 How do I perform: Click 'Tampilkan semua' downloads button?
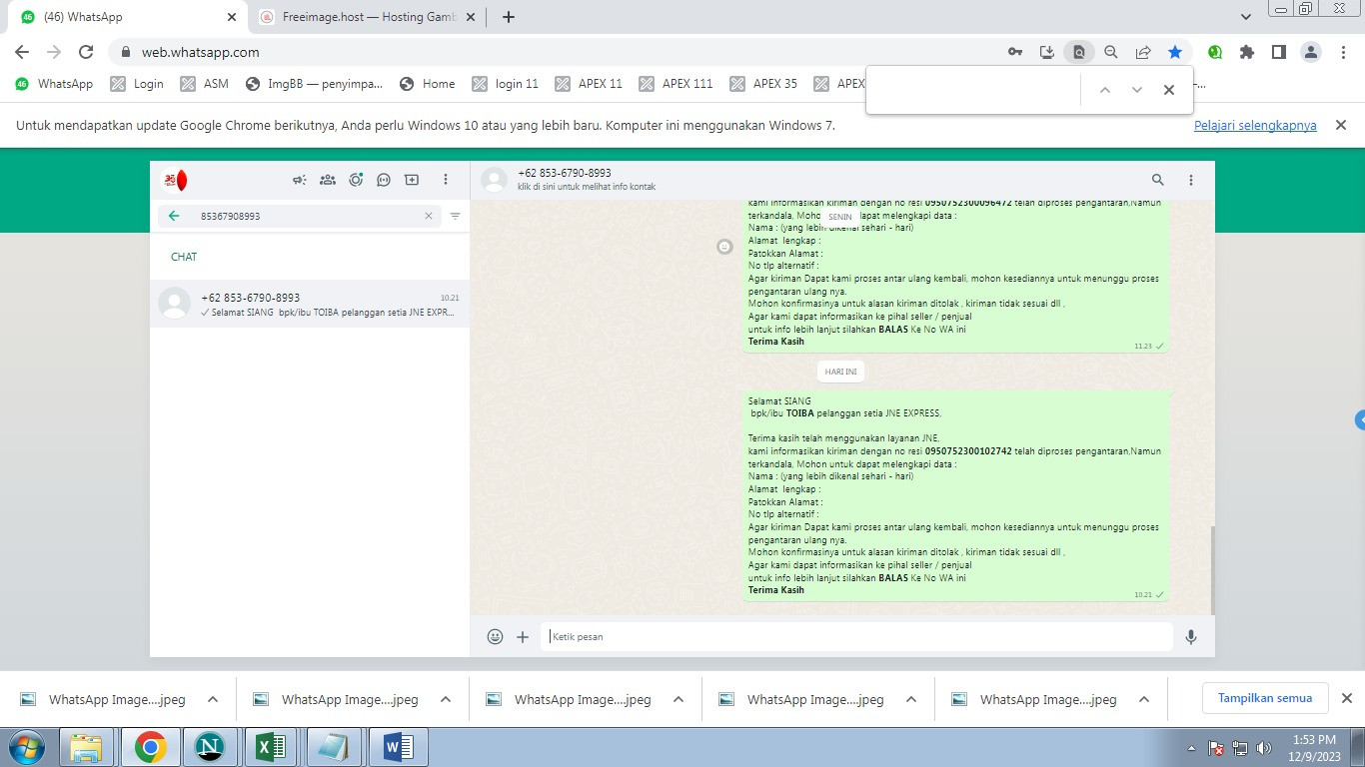tap(1265, 698)
